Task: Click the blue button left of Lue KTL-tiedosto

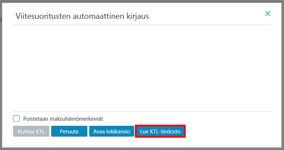Action: 112,131
